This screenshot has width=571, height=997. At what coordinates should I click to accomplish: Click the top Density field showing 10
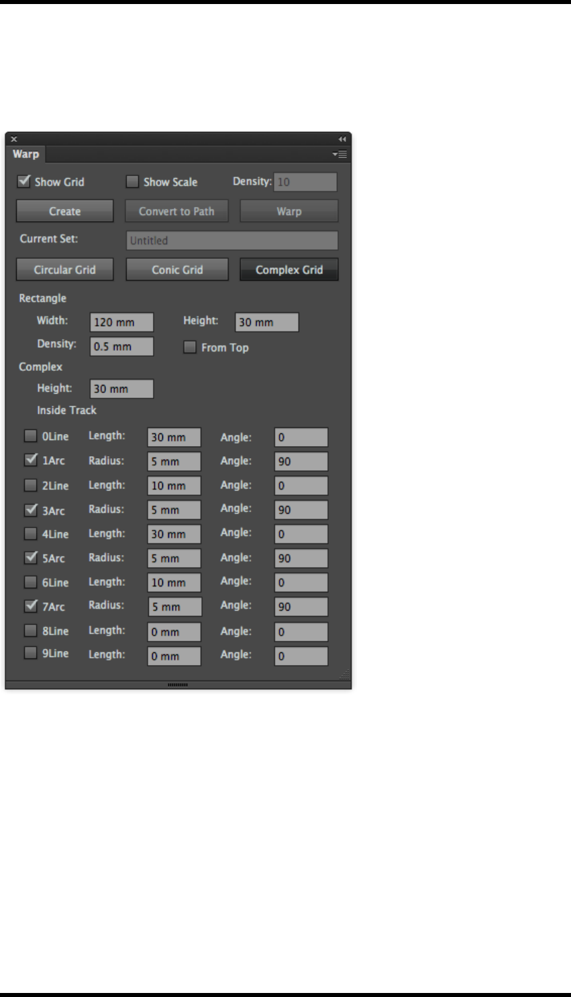point(305,181)
